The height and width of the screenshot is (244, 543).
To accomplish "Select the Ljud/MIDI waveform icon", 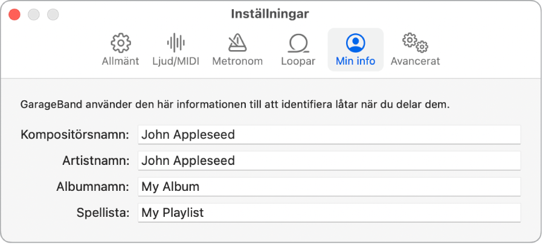I will coord(176,43).
